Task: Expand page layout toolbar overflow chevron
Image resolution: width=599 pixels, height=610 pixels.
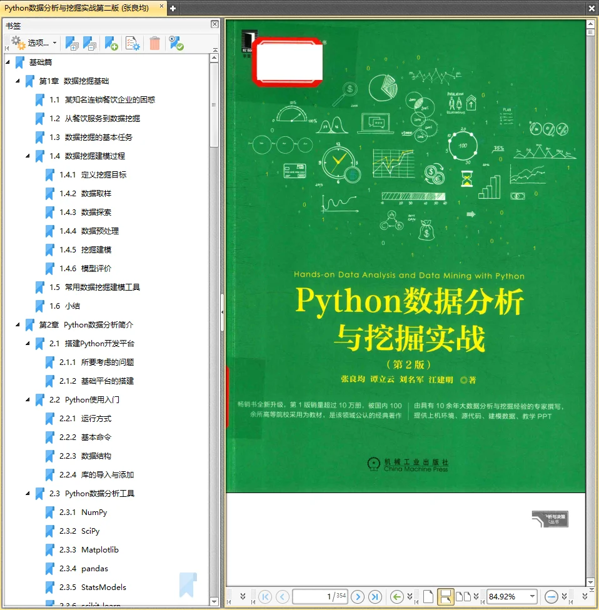Action: point(476,596)
